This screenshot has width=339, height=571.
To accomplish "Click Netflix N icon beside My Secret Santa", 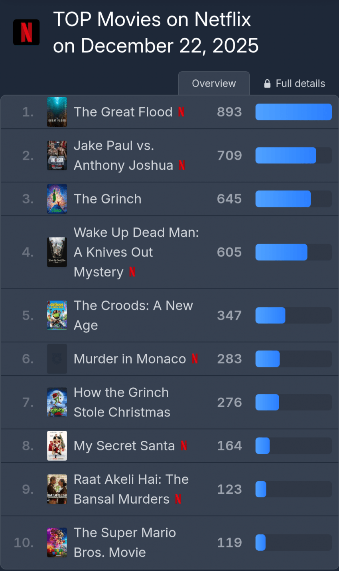I will (183, 445).
